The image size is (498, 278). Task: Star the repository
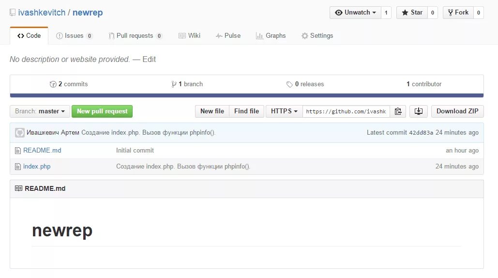coord(412,13)
